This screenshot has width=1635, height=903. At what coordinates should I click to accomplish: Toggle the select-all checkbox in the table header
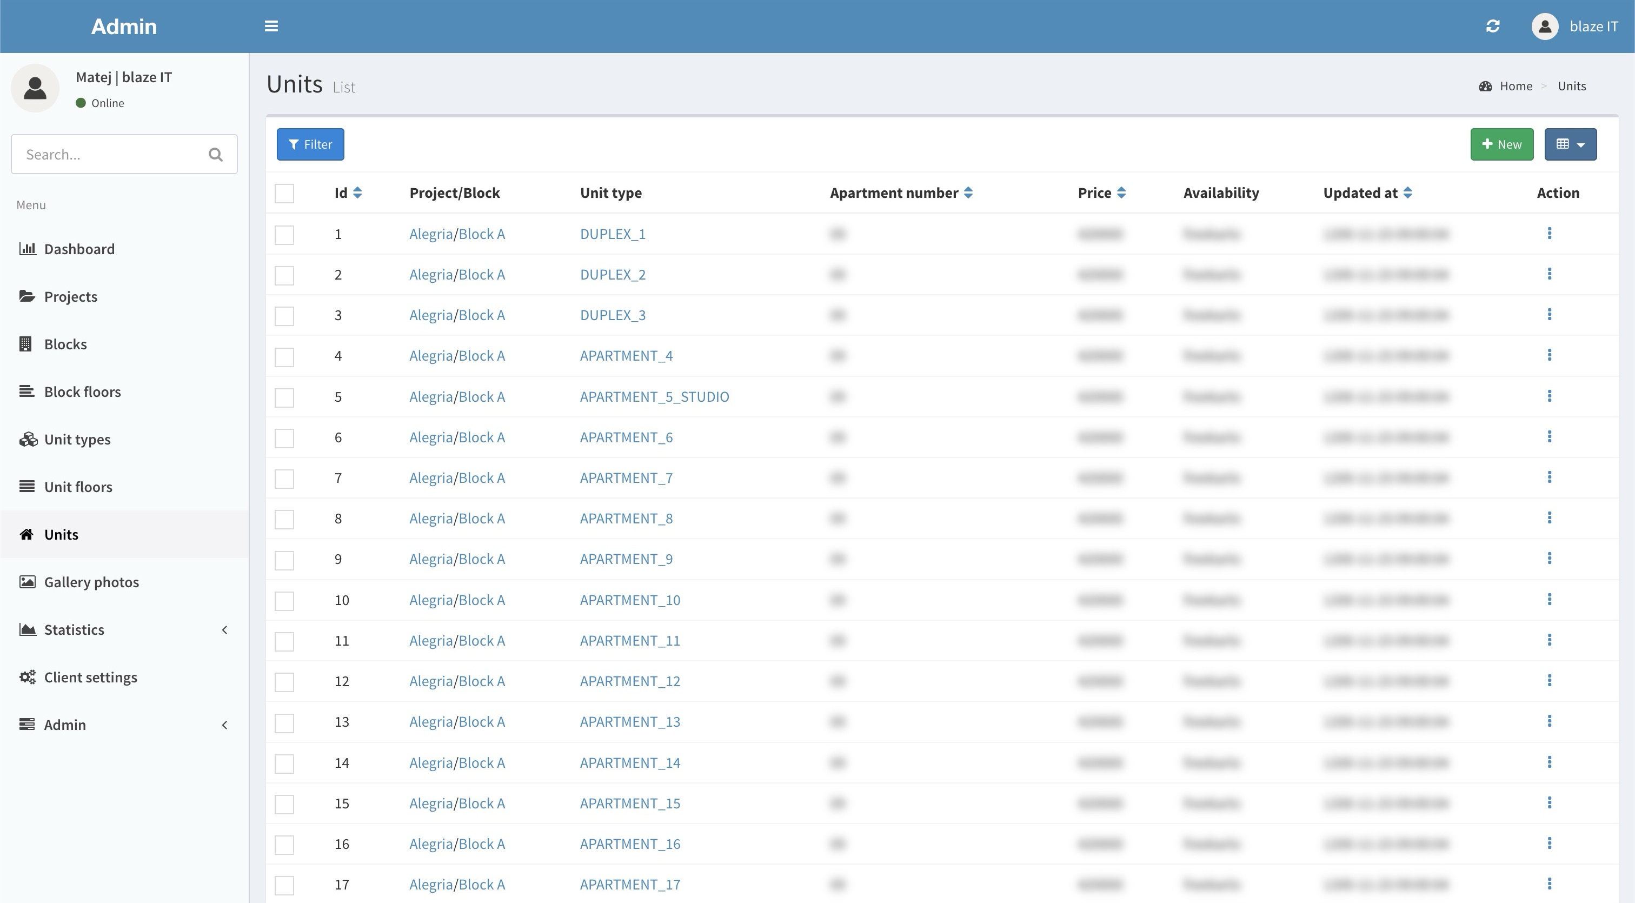(x=284, y=193)
